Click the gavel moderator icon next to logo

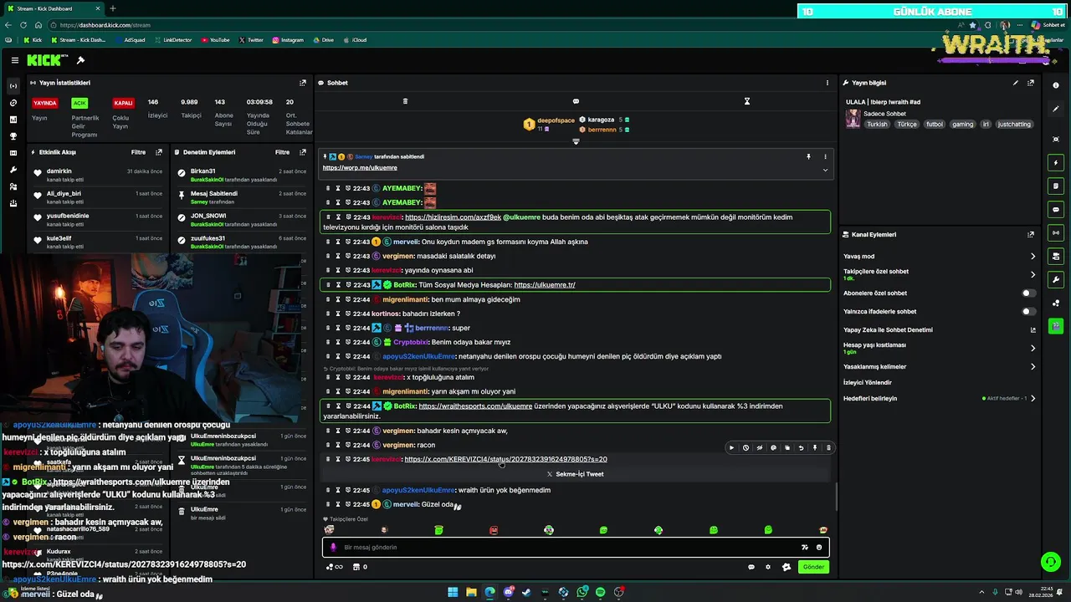coord(80,60)
